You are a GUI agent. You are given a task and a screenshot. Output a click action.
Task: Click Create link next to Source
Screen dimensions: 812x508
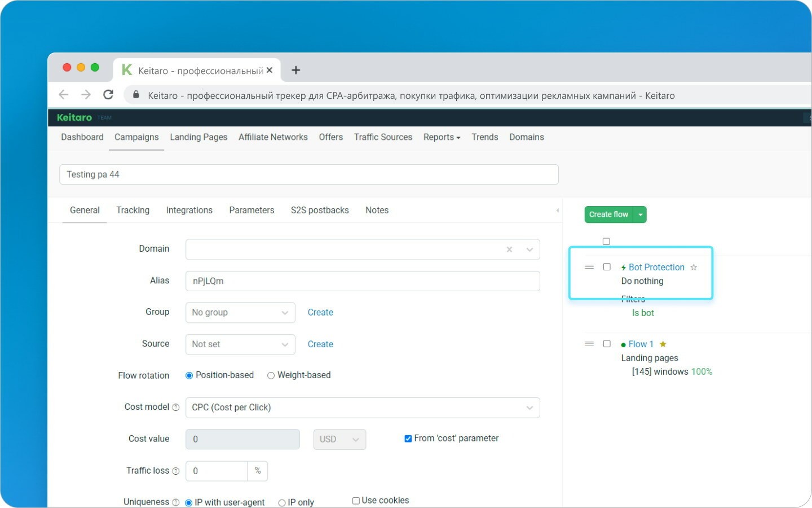coord(320,344)
